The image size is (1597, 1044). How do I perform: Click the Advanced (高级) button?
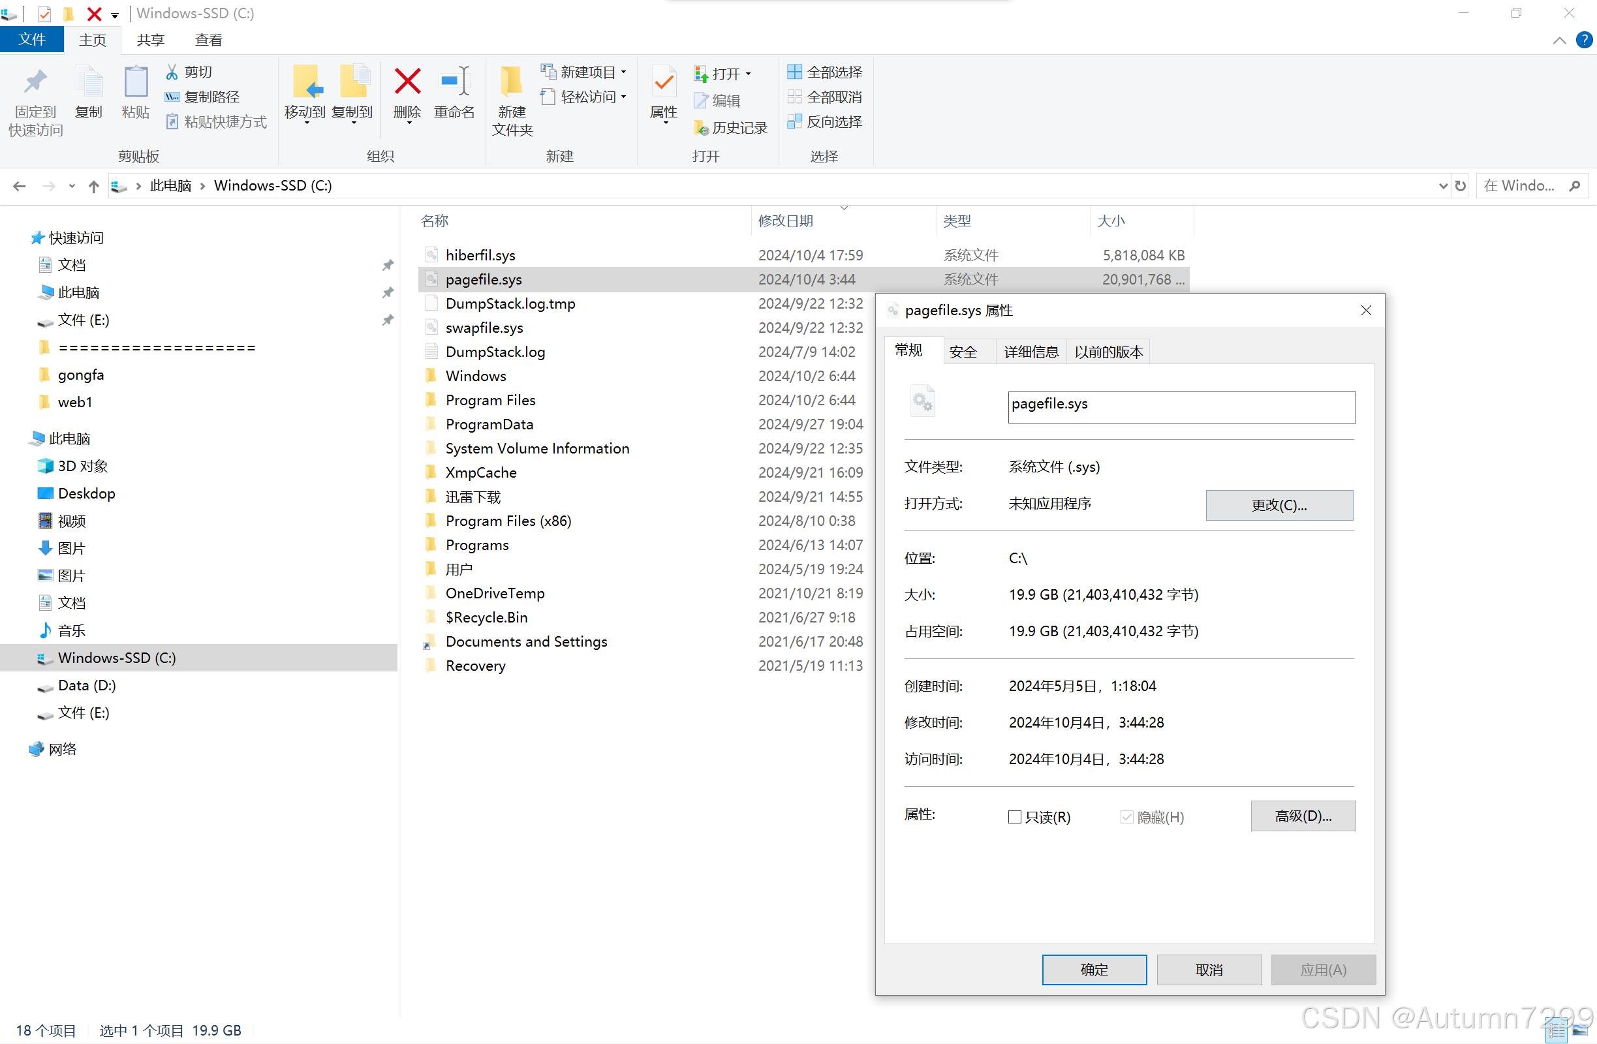1303,816
